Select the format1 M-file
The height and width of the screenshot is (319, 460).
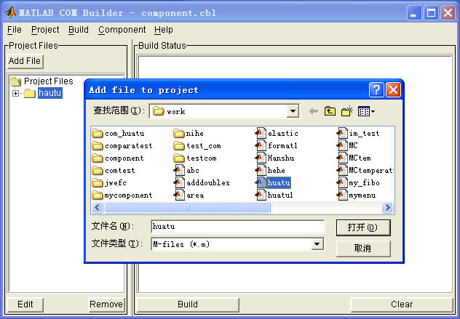click(x=277, y=146)
